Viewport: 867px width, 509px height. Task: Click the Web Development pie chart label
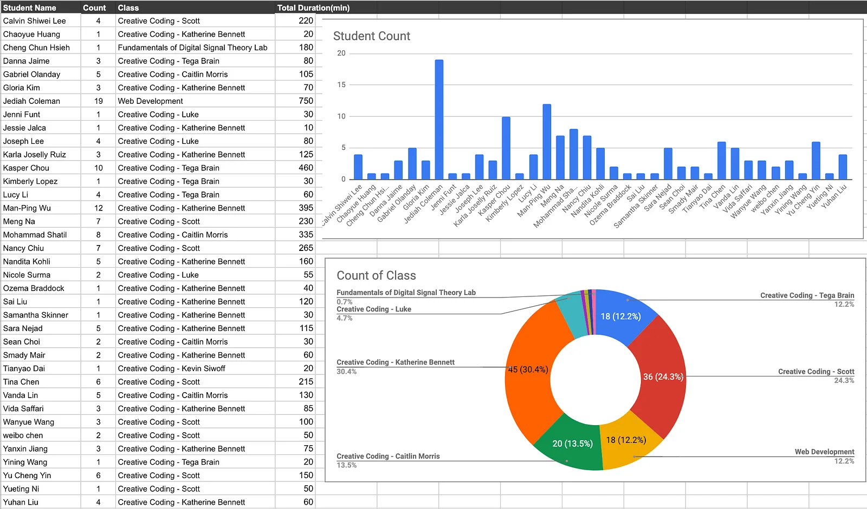(824, 452)
